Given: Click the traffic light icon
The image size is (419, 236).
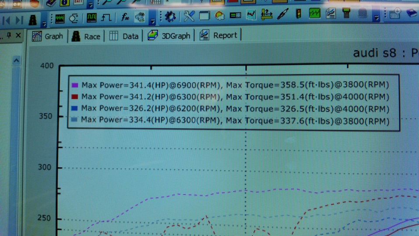Looking at the screenshot, I should pos(299,14).
